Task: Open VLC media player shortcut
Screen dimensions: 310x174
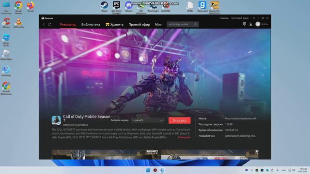Action: click(x=18, y=23)
